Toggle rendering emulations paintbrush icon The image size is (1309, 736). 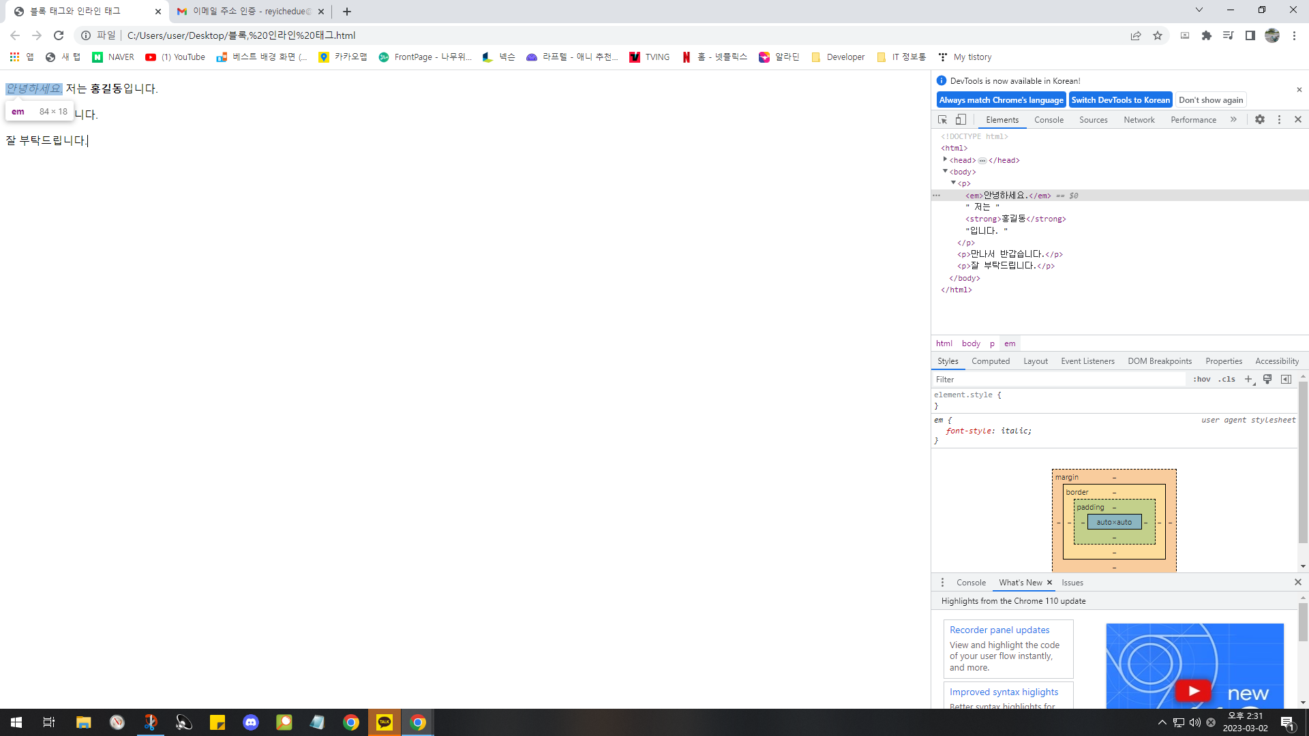(1267, 379)
